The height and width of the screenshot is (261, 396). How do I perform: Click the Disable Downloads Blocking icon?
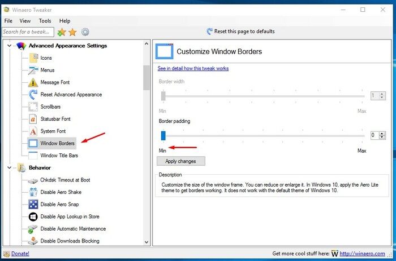point(33,241)
